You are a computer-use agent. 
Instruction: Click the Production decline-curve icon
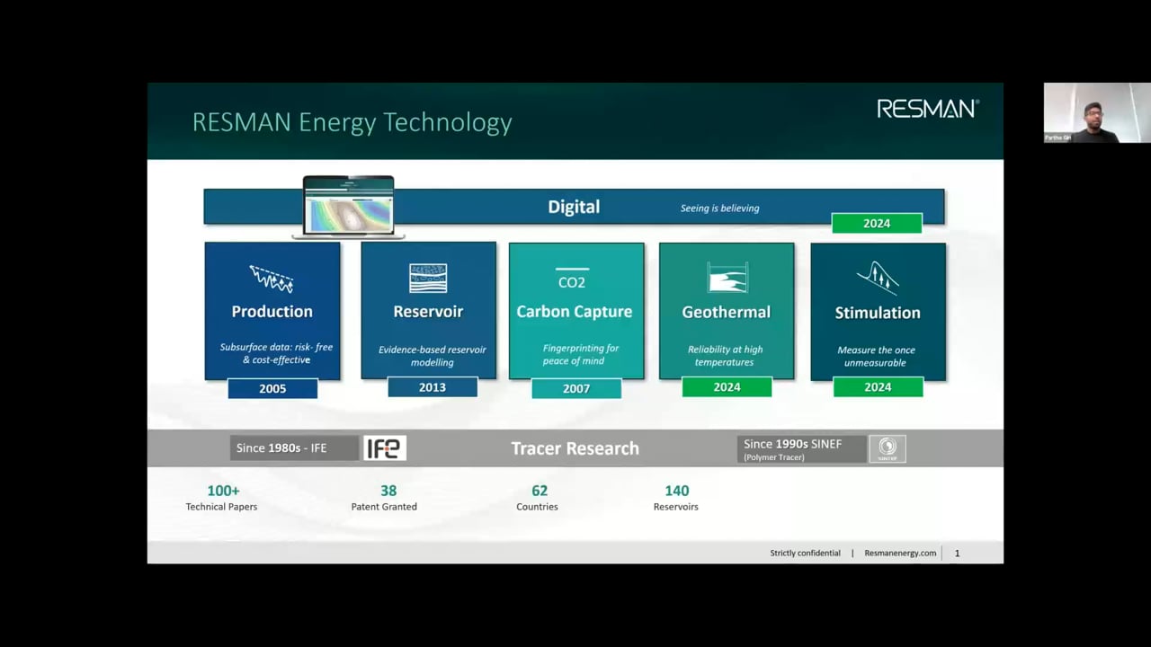point(272,279)
